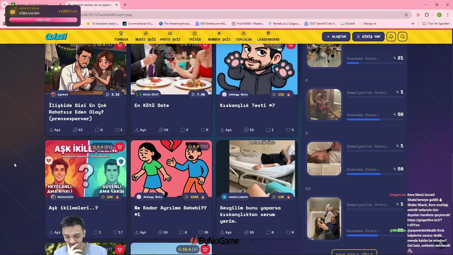
Task: Open Ne Kadar Ayrılma Sebebi #1 quiz
Action: 170,211
